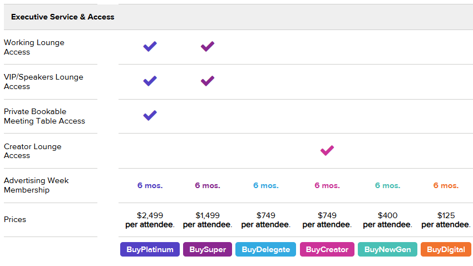Click the $400 NewGen price

pos(387,215)
